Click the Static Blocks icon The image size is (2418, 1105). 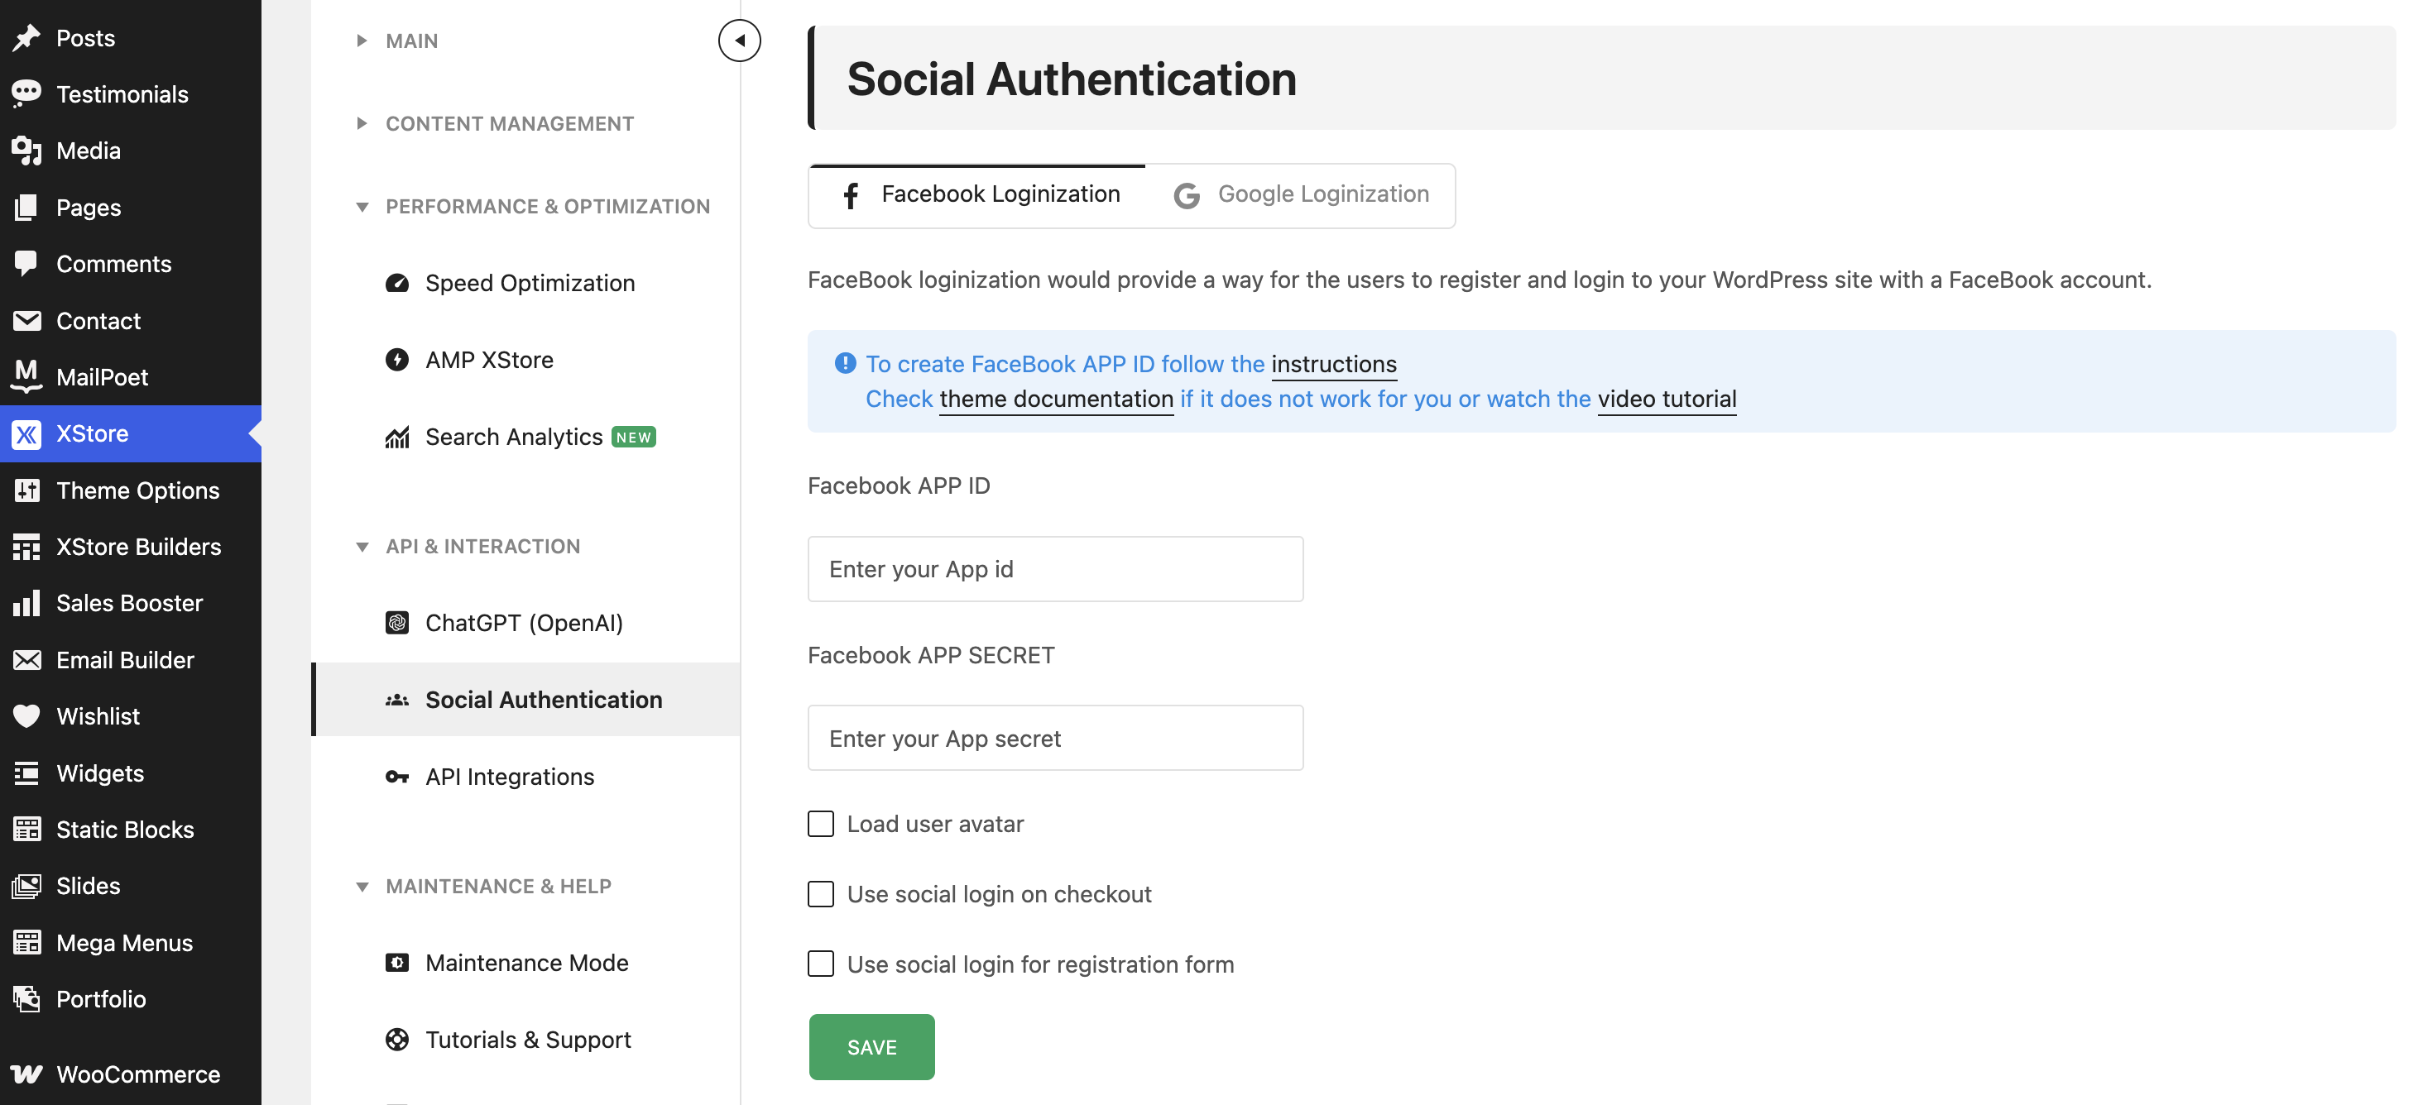(x=26, y=830)
